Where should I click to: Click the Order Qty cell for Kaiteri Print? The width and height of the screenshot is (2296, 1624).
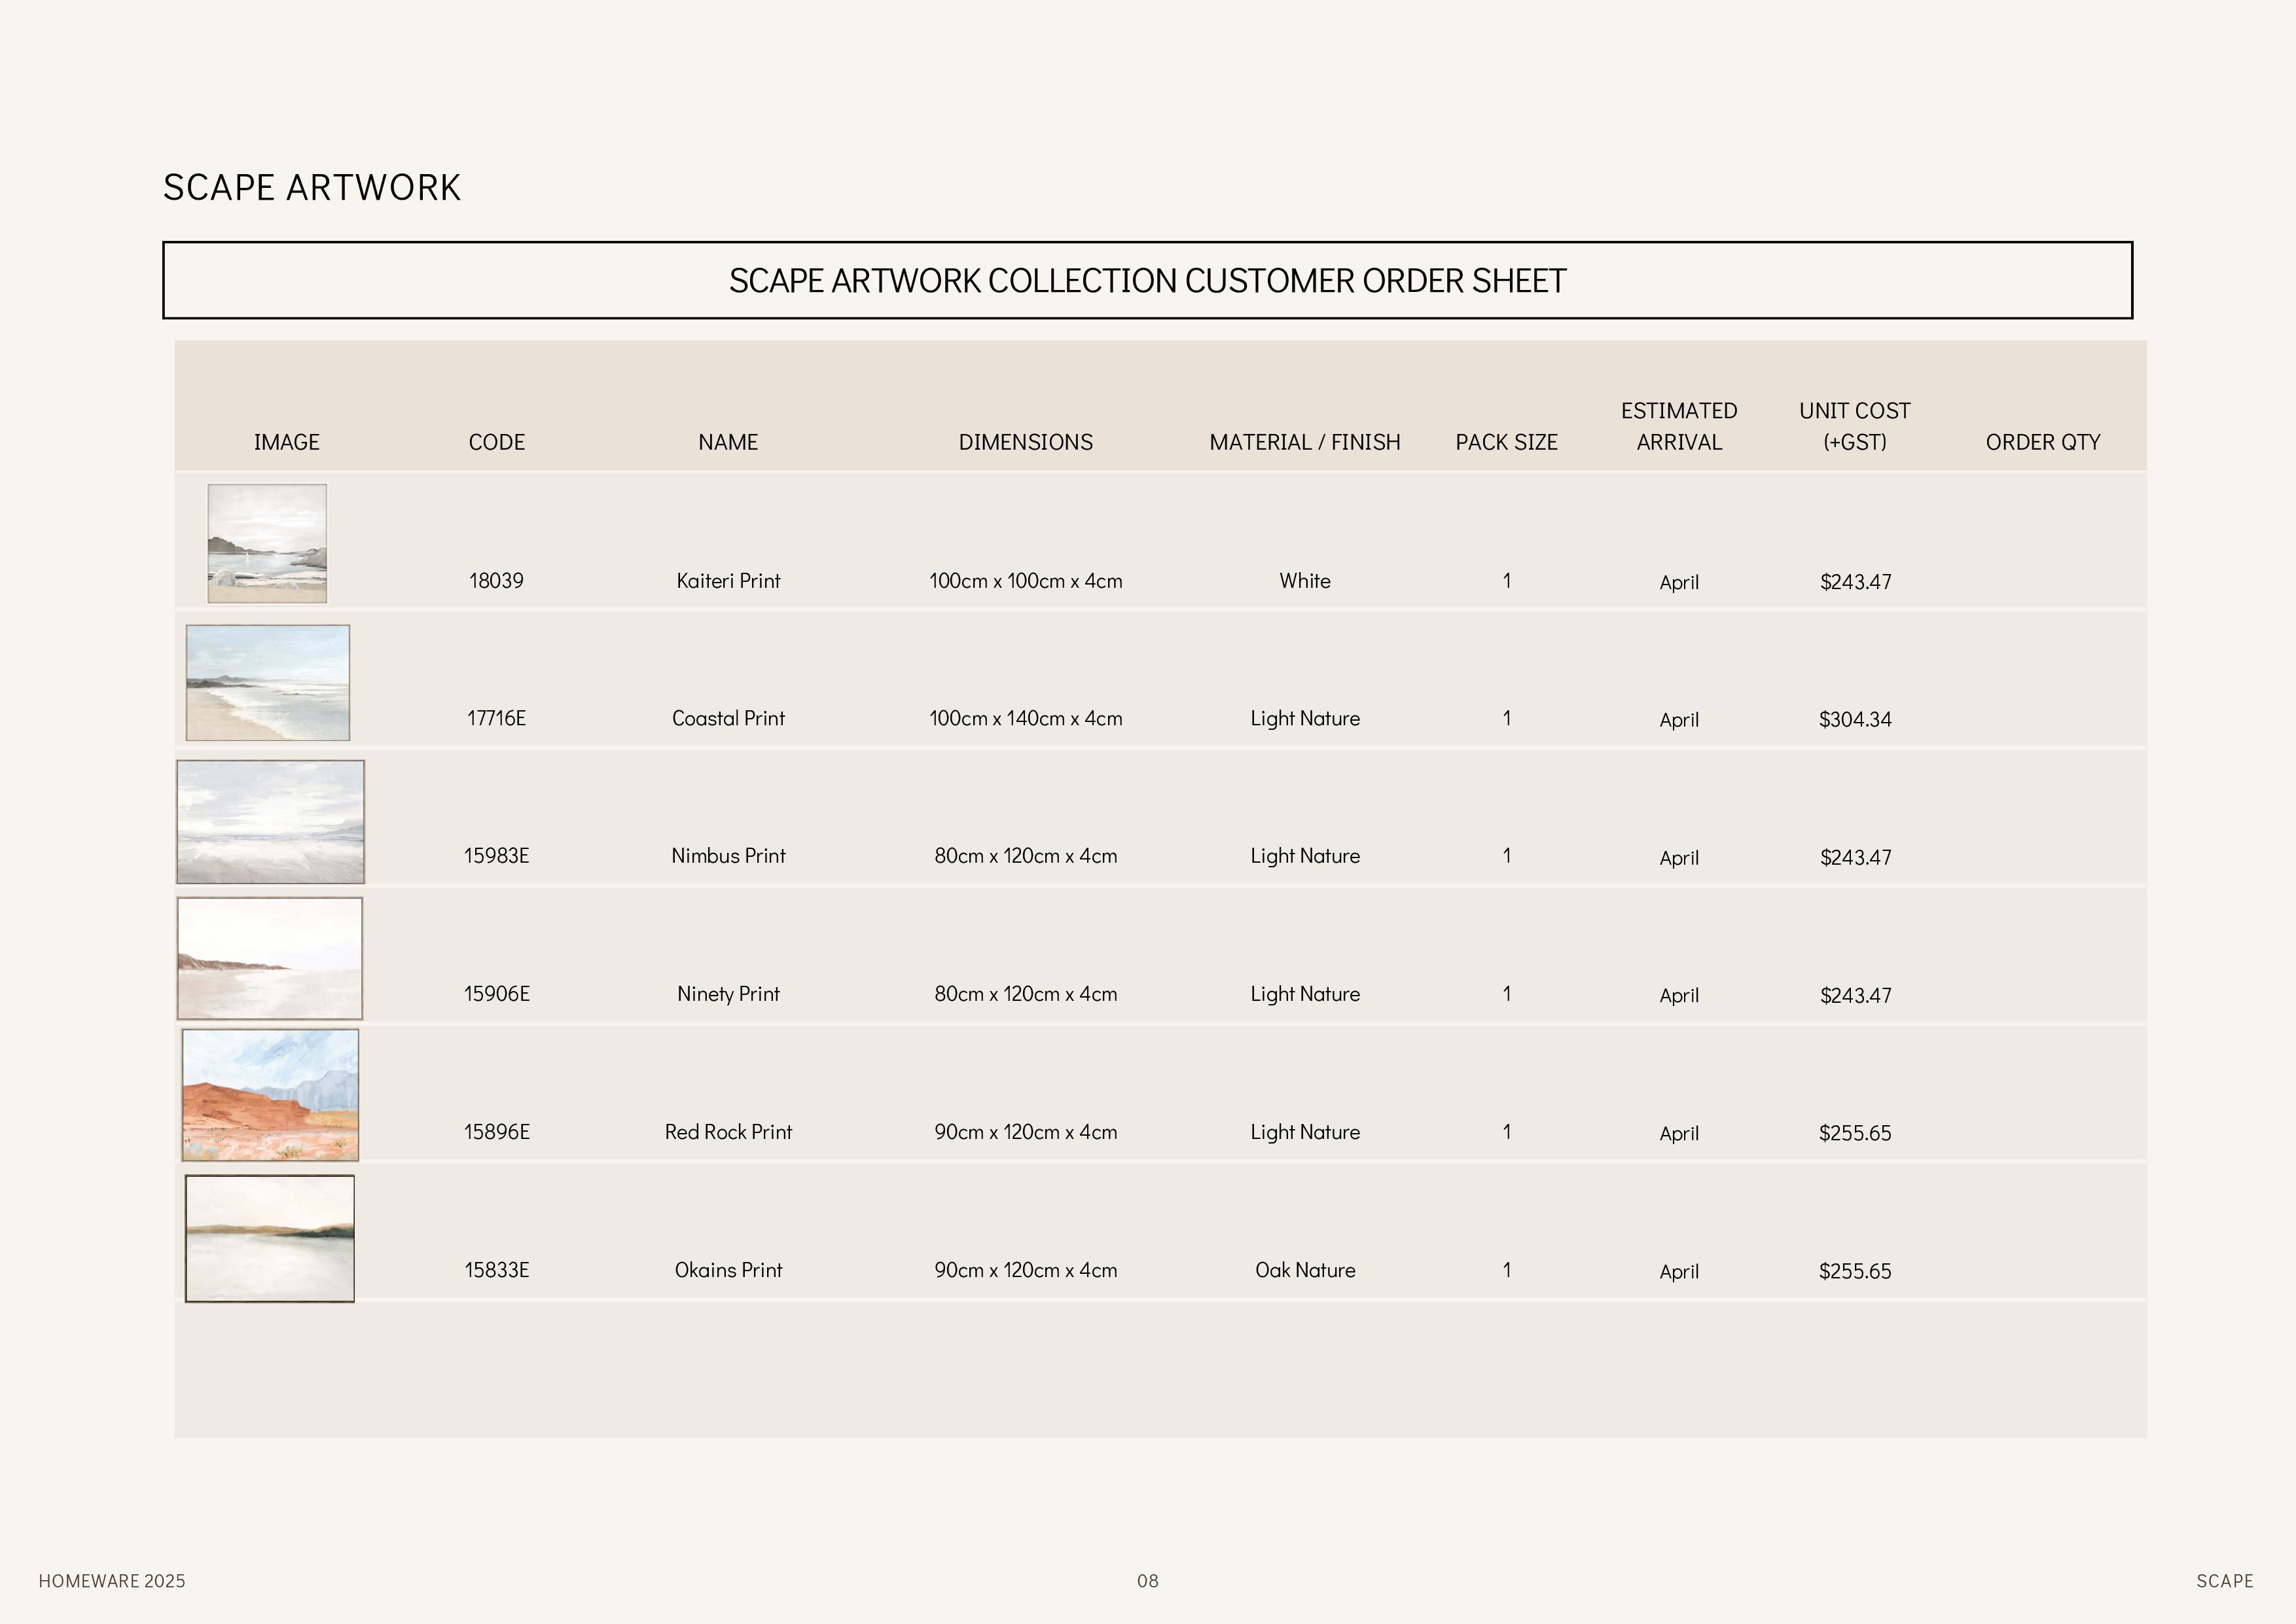click(2042, 581)
